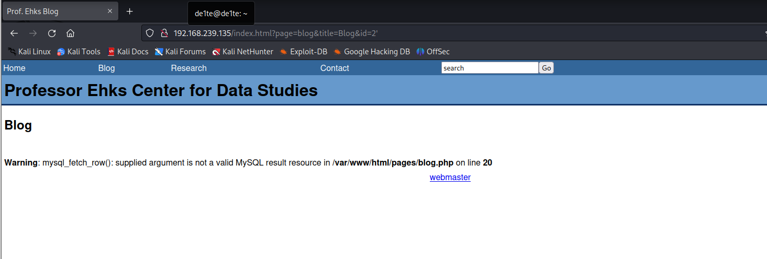This screenshot has height=259, width=767.
Task: Click the Go search button
Action: tap(547, 68)
